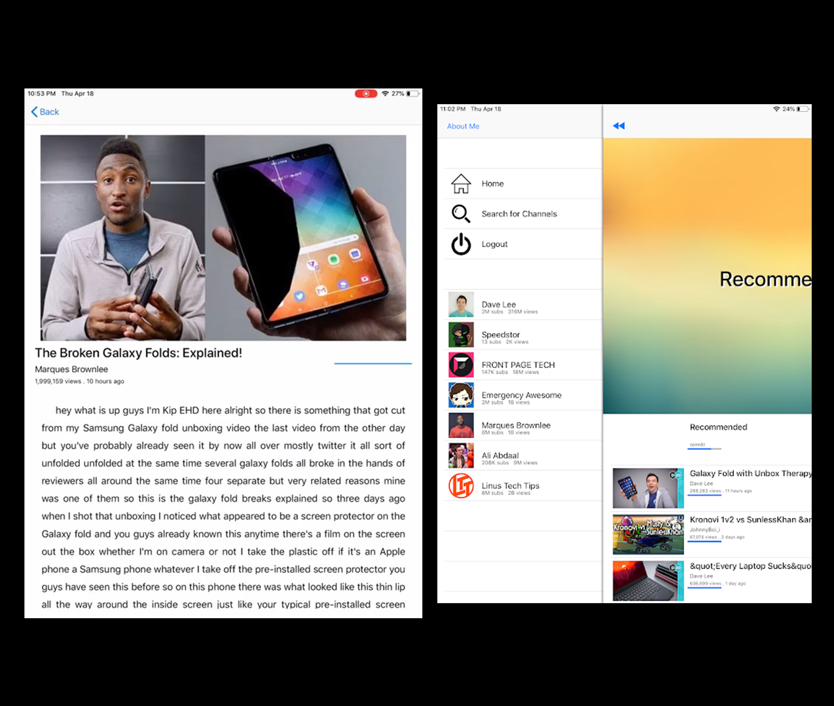The image size is (834, 706).
Task: Open the Marques Brownlee sidebar entry
Action: 523,425
